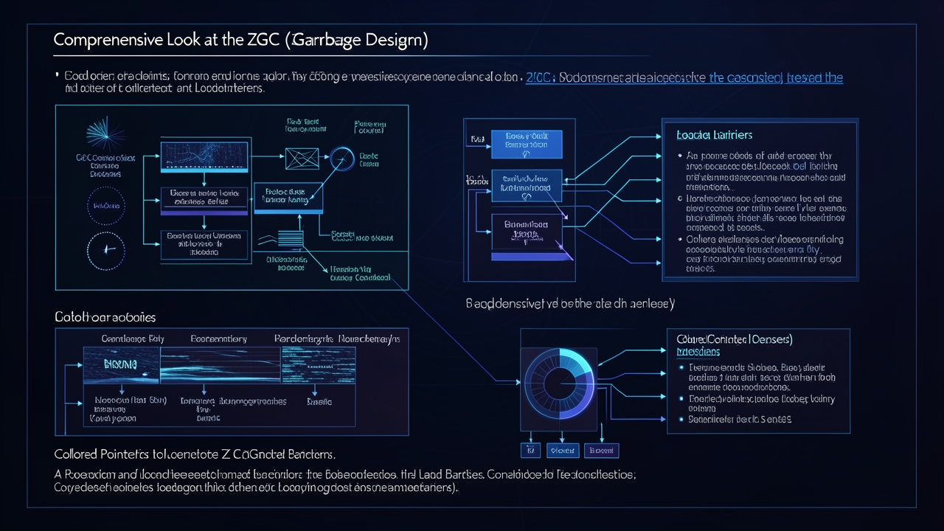
Task: Click the donut ring chart
Action: coord(558,382)
